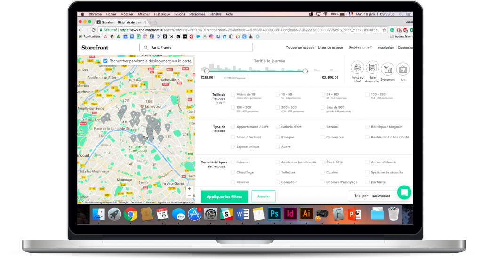Click the Appliquer les filtres button

[224, 196]
